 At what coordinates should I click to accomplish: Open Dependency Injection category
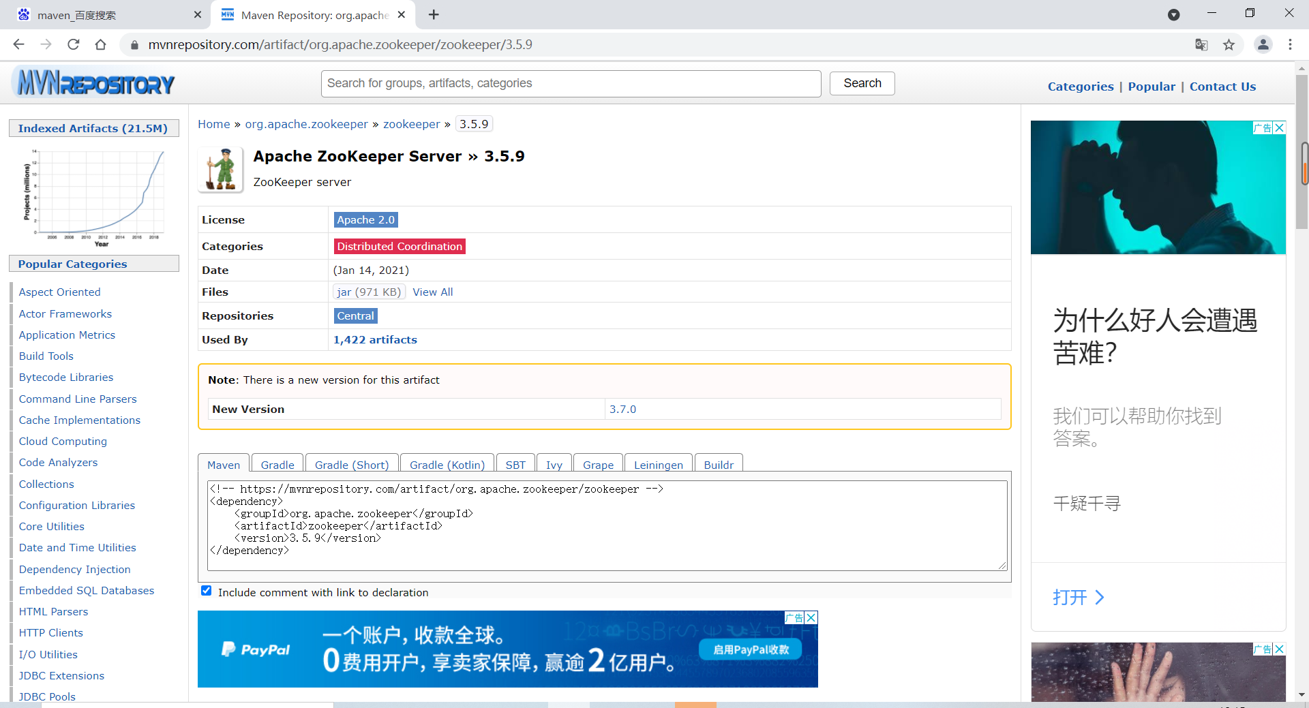tap(74, 569)
